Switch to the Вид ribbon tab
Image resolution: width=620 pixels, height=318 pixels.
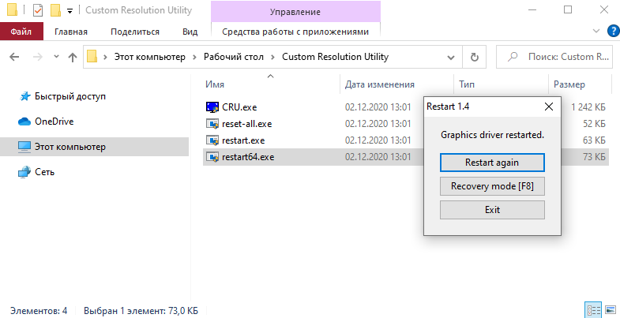(190, 32)
